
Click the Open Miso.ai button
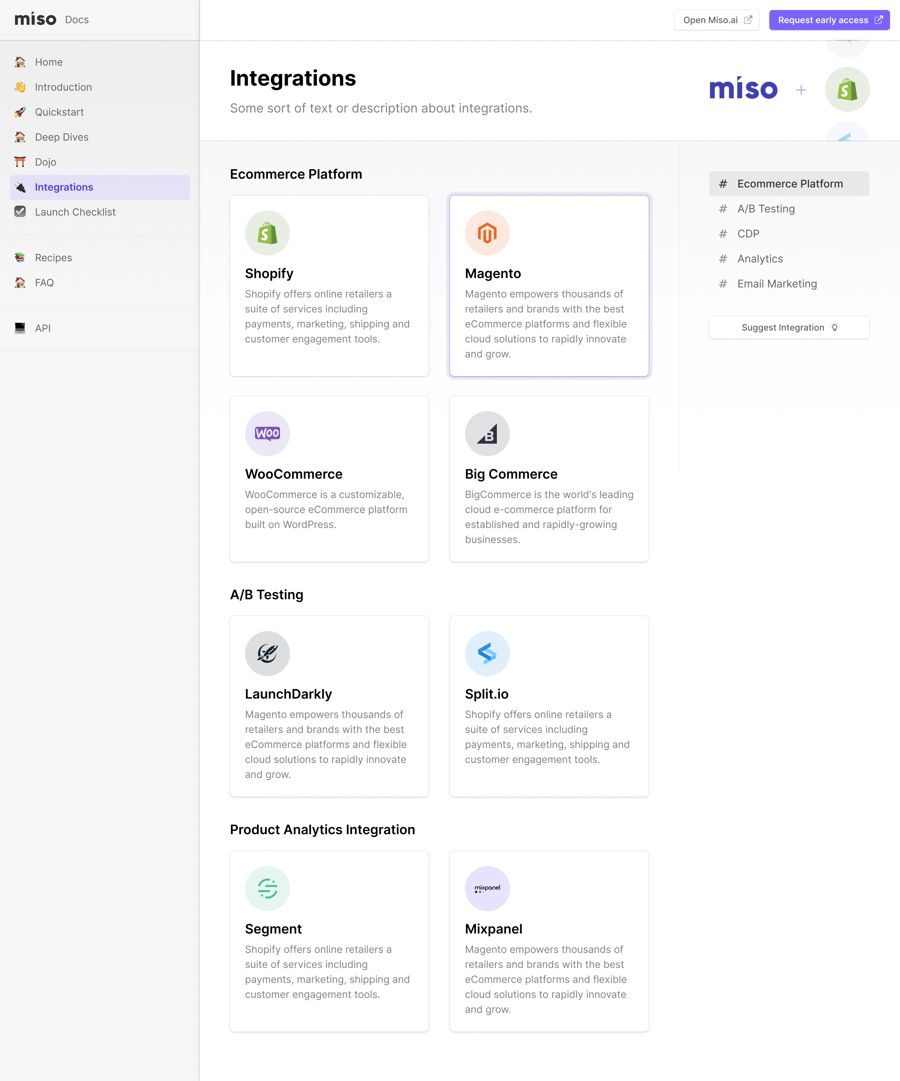[x=717, y=20]
